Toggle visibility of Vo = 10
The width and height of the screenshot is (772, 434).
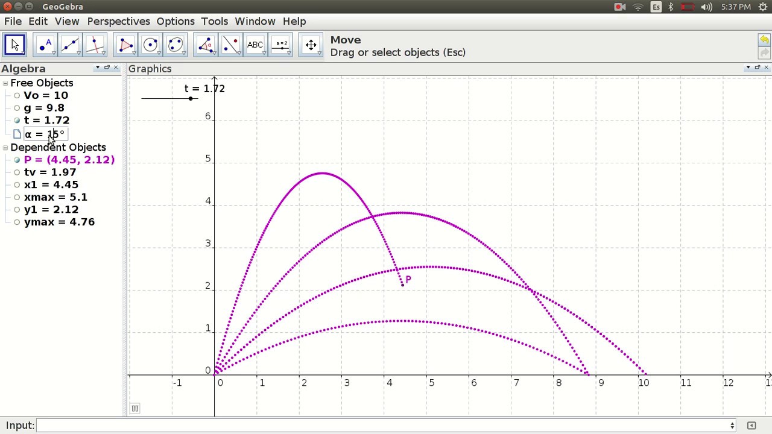(x=17, y=95)
